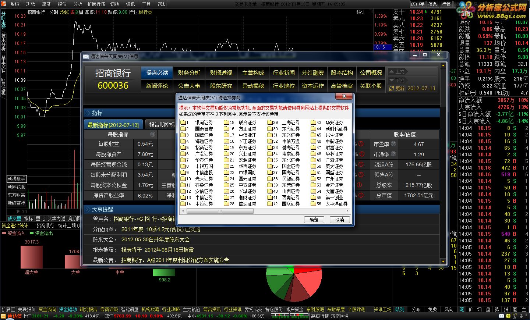Switch to 龙虎 tab at bottom right
This screenshot has width=530, height=320.
click(x=432, y=309)
